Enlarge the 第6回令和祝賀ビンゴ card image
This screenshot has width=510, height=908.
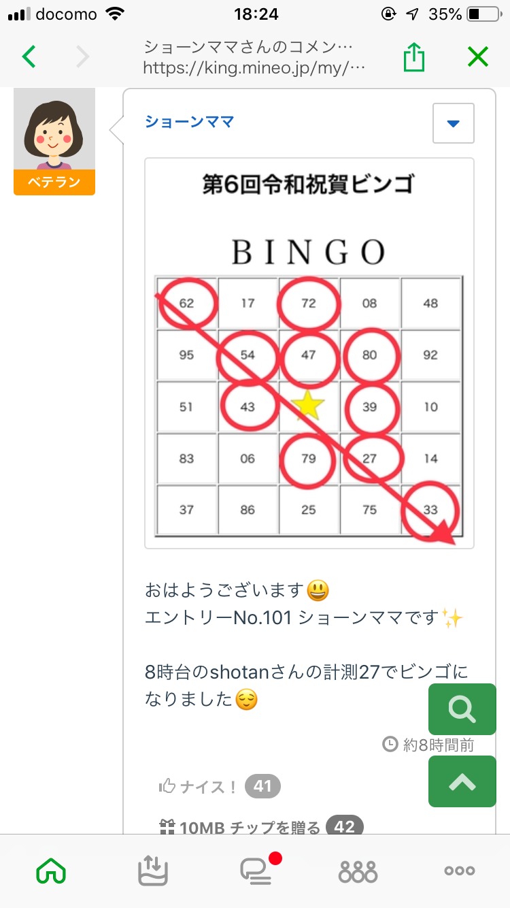point(309,353)
